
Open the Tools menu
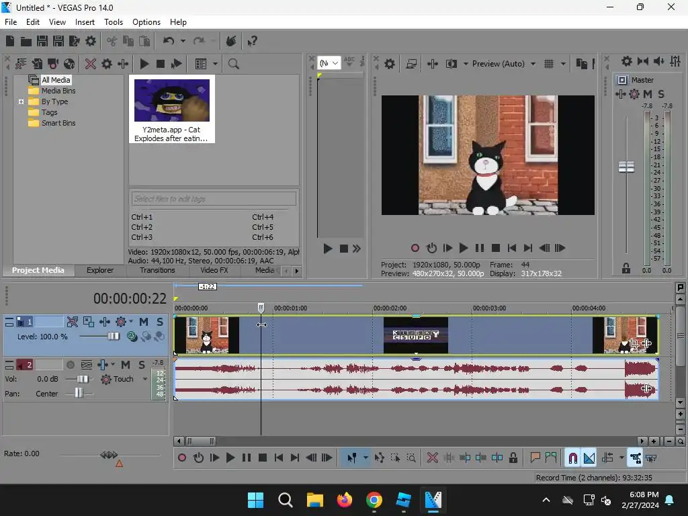pos(113,22)
